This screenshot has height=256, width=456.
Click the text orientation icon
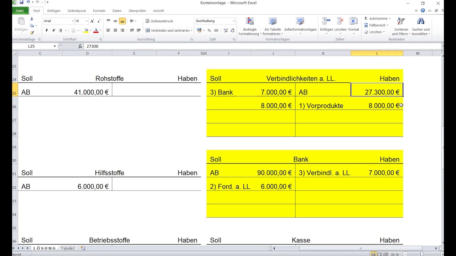pyautogui.click(x=132, y=21)
